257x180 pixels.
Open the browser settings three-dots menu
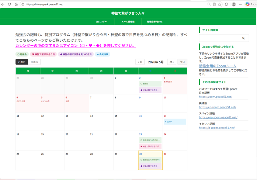(x=240, y=4)
